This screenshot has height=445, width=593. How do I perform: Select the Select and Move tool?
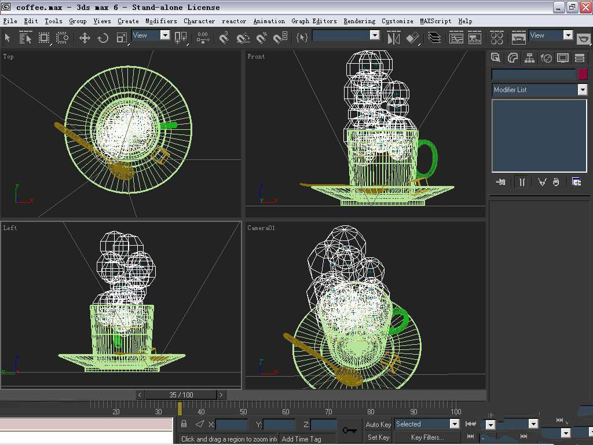click(x=85, y=38)
